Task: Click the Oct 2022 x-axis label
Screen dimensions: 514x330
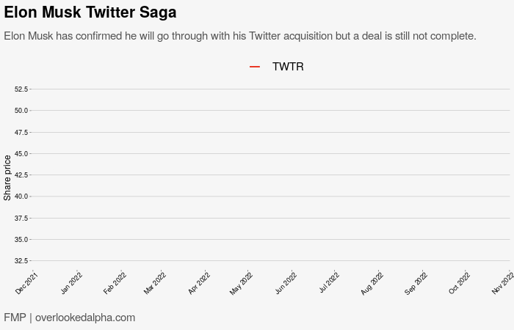Action: click(x=460, y=283)
